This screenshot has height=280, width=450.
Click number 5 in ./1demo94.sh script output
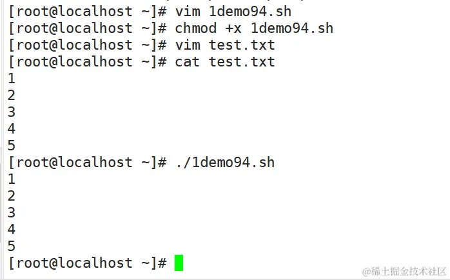[x=12, y=246]
